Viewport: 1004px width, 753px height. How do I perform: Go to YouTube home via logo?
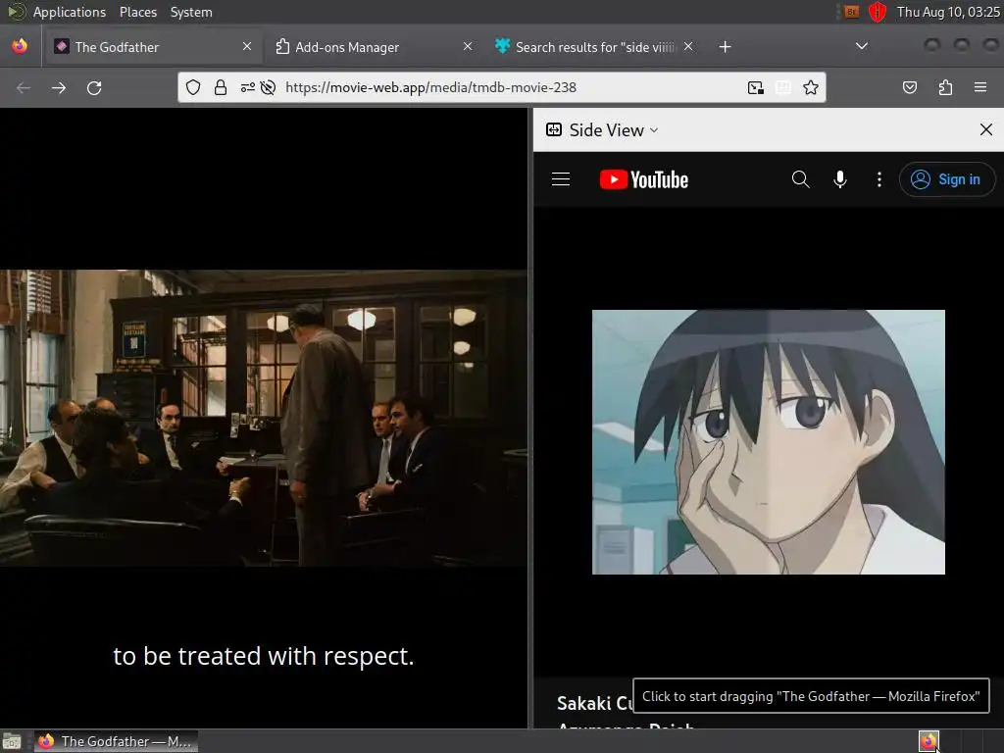644,180
